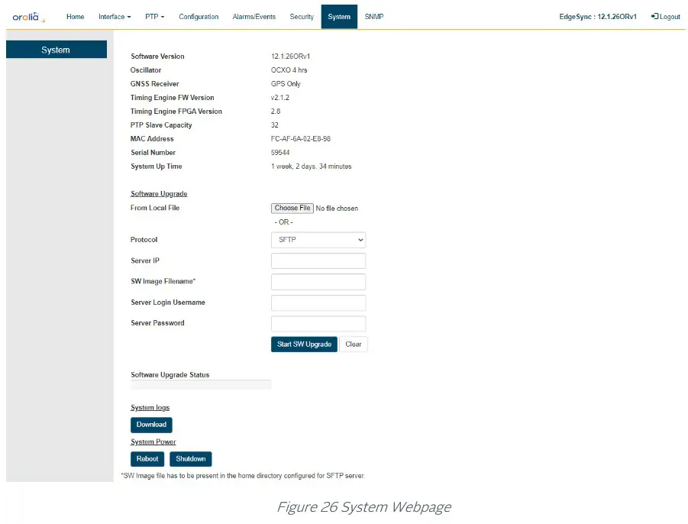Go to the Configuration tab
This screenshot has width=688, height=524.
199,17
